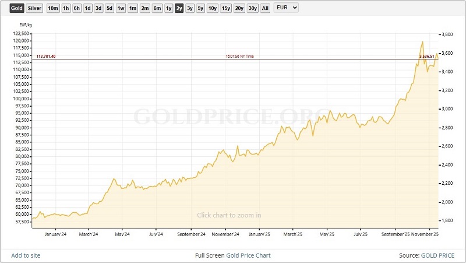This screenshot has width=466, height=263.
Task: Click the chart peak near November'25
Action: pos(422,42)
